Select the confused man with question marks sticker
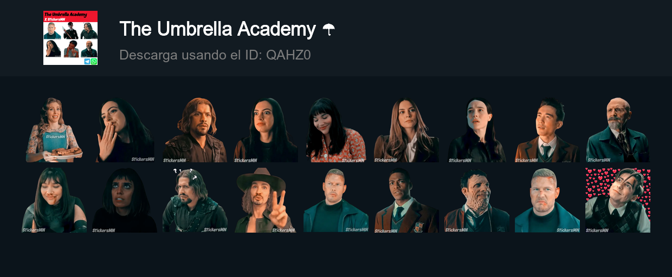Viewport: 672px width, 277px height. 195,200
